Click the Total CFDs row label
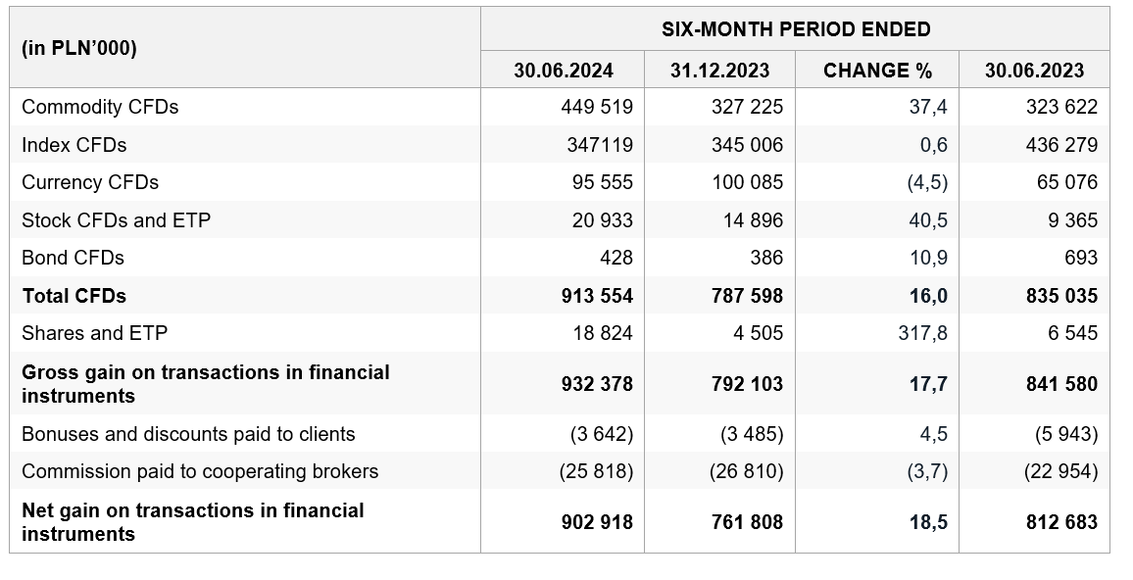The width and height of the screenshot is (1133, 580). coord(74,296)
